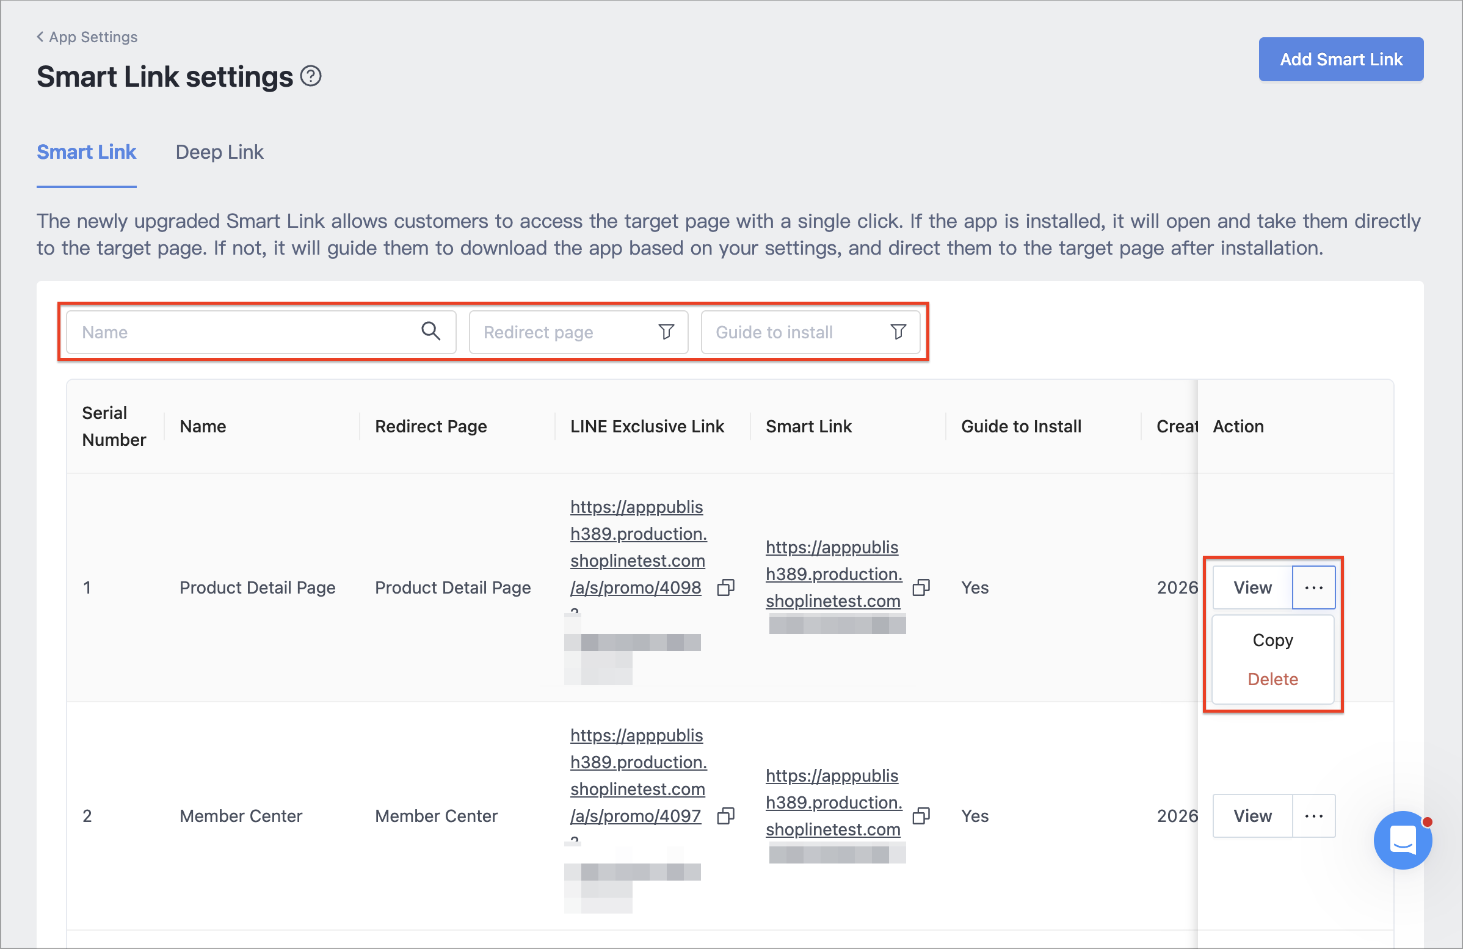Click serial number 2 cell

pyautogui.click(x=87, y=816)
